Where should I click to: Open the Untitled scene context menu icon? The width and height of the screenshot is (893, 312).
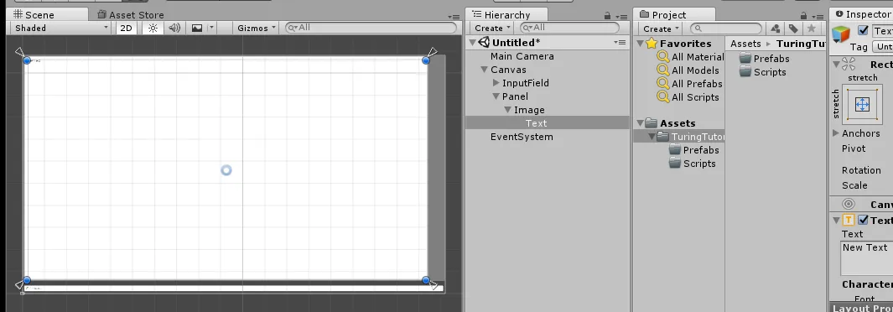coord(620,43)
